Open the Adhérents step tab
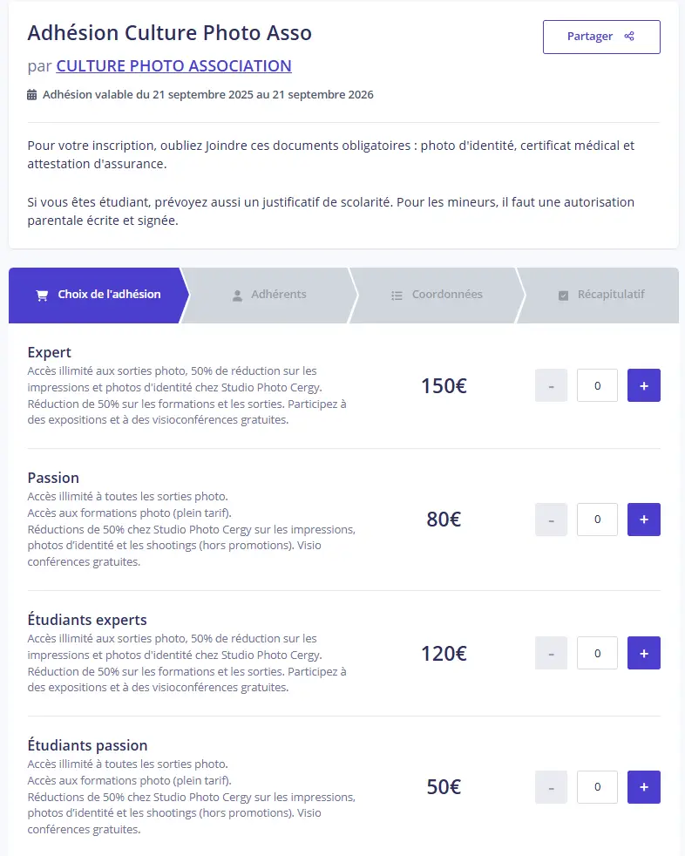 (268, 295)
